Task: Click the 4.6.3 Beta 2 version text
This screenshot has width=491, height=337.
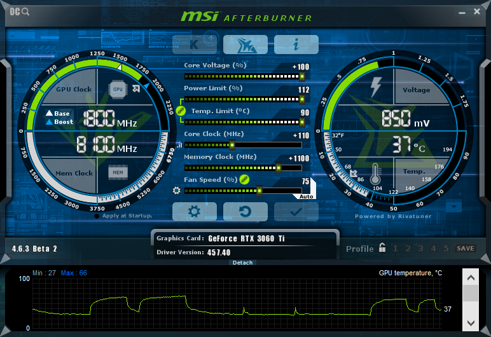Action: point(34,249)
